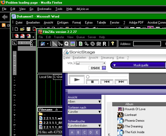The width and height of the screenshot is (166, 136).
Task: Select the album 'Hounds Of Love'
Action: click(135, 109)
